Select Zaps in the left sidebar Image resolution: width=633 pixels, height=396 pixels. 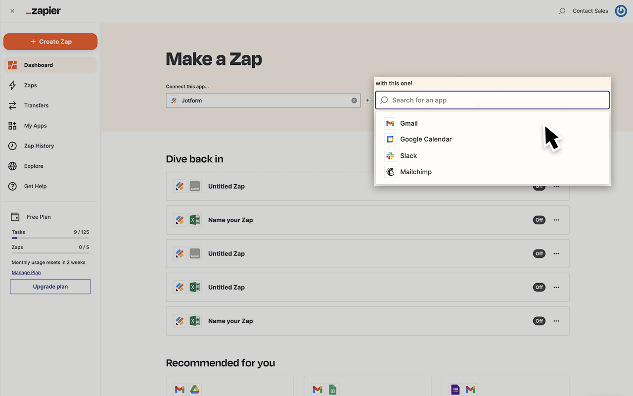tap(30, 85)
